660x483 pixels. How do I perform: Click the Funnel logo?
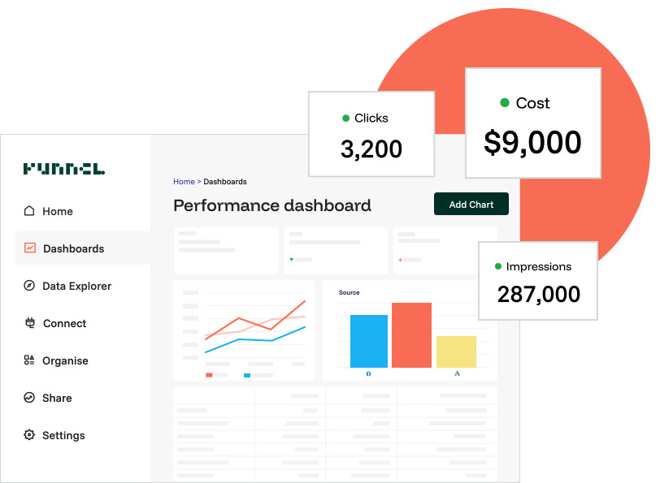coord(64,169)
